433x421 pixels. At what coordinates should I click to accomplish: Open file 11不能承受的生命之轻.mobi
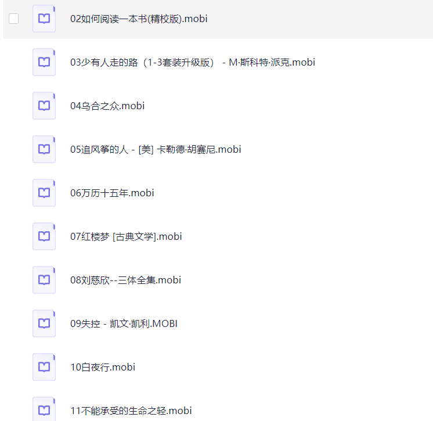131,411
